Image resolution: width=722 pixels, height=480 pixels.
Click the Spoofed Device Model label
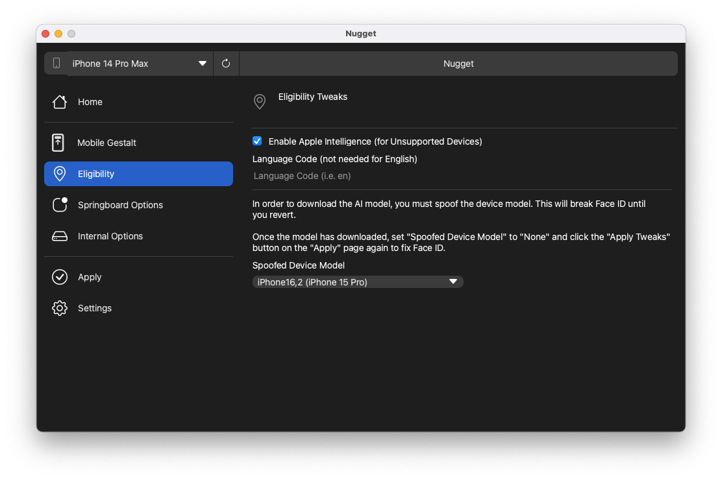tap(299, 265)
